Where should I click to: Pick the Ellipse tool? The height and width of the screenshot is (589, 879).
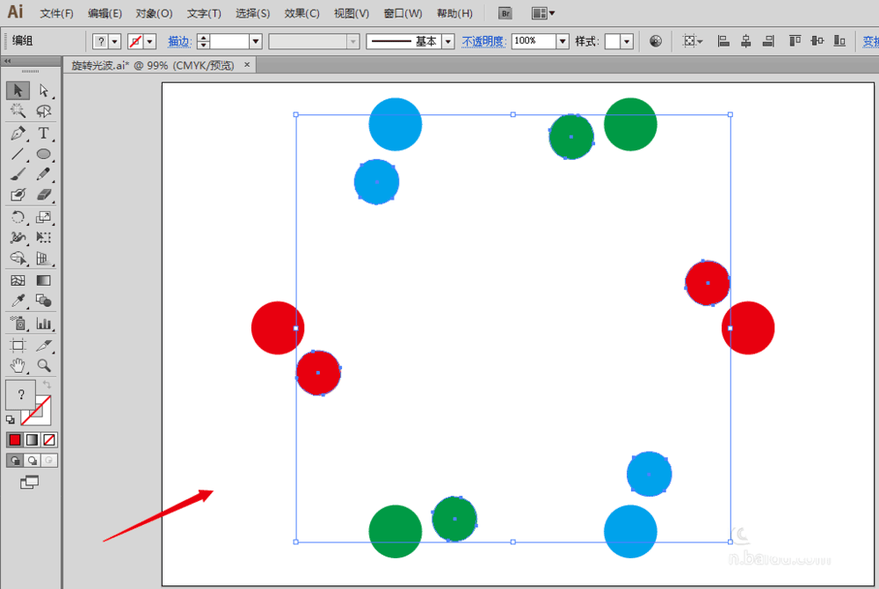click(43, 155)
